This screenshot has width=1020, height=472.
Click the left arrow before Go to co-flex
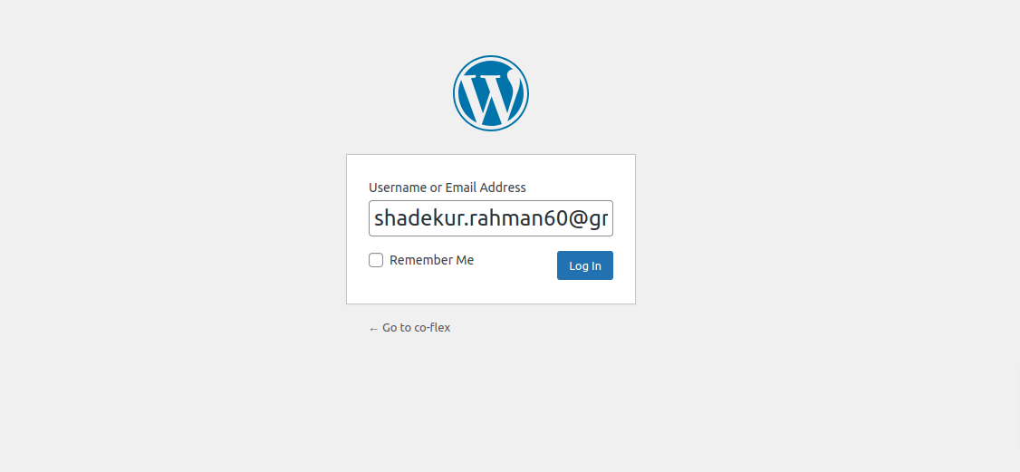(x=373, y=328)
